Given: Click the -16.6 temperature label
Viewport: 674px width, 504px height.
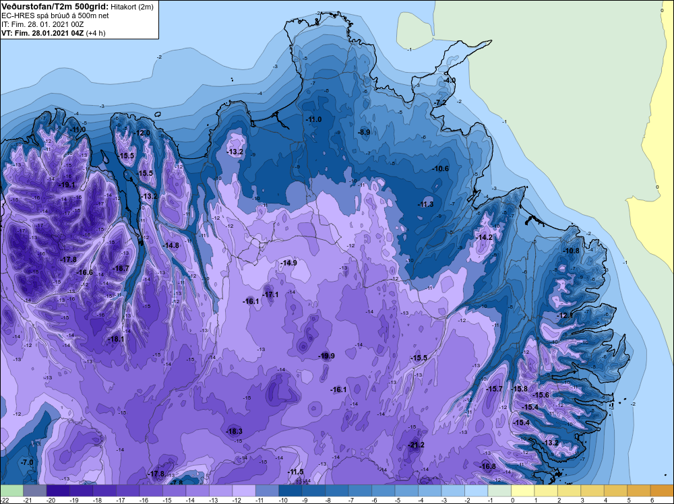Looking at the screenshot, I should coord(85,272).
